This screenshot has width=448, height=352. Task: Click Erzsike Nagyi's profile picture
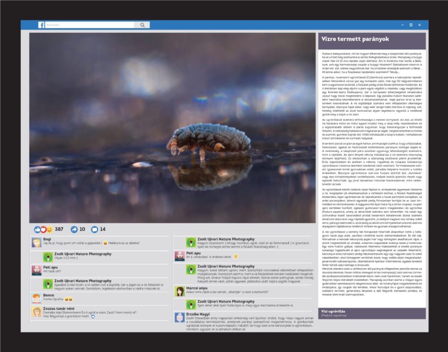point(179,319)
